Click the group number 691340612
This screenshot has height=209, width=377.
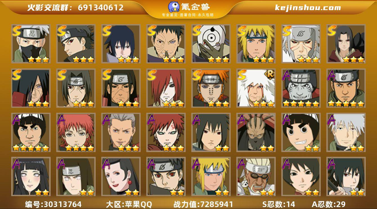click(101, 8)
